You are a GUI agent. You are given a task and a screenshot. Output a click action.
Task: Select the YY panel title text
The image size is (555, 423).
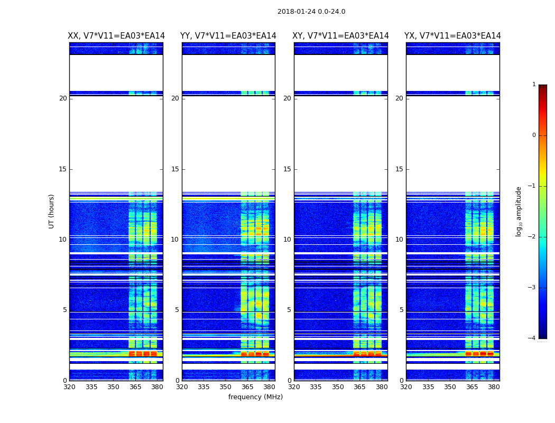[x=228, y=36]
